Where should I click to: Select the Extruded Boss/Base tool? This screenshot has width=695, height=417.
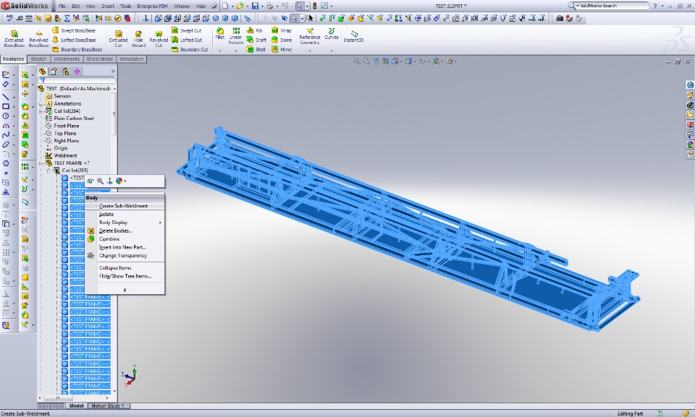click(x=14, y=38)
